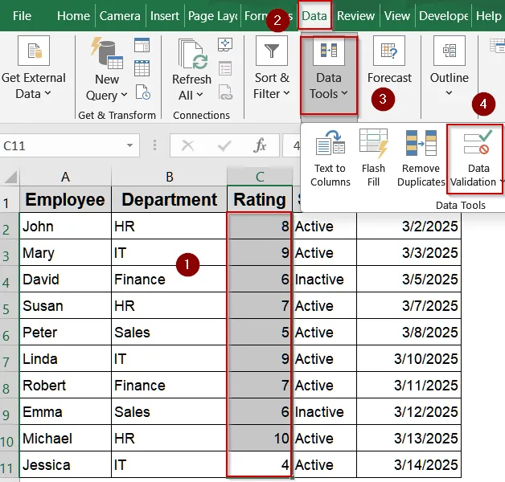Expand the Name Box dropdown arrow
The height and width of the screenshot is (482, 505).
coord(129,145)
